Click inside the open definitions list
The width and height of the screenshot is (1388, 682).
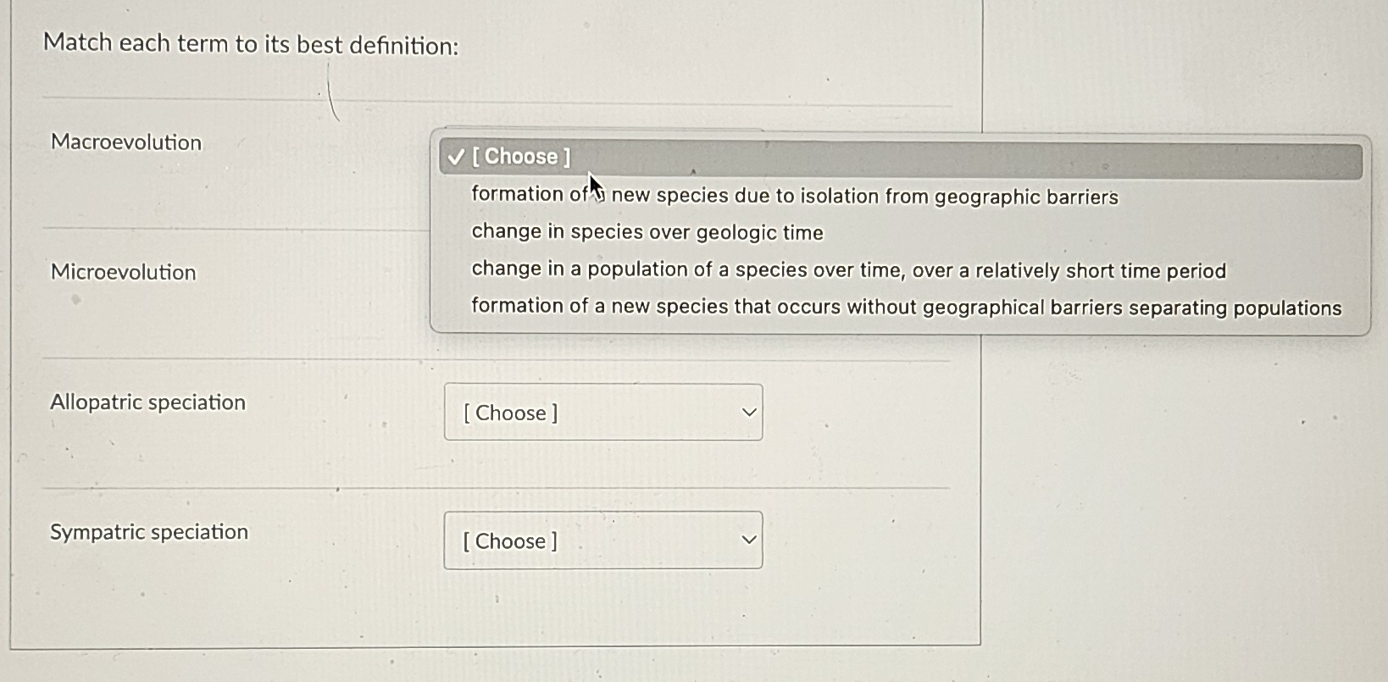tap(898, 250)
